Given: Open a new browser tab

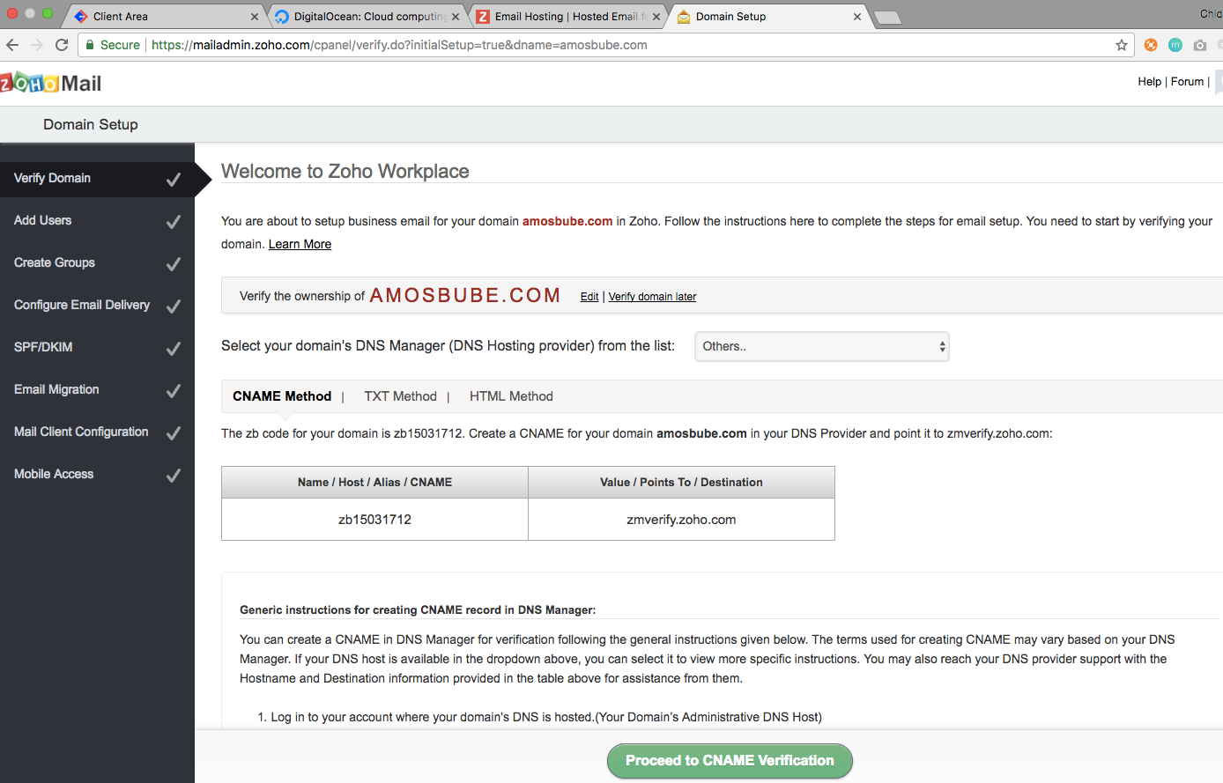Looking at the screenshot, I should [887, 18].
